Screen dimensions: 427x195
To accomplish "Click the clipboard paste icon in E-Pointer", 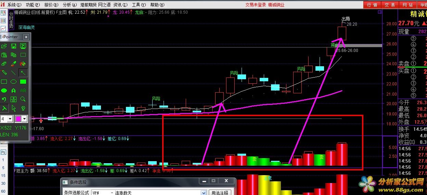I will (4, 55).
